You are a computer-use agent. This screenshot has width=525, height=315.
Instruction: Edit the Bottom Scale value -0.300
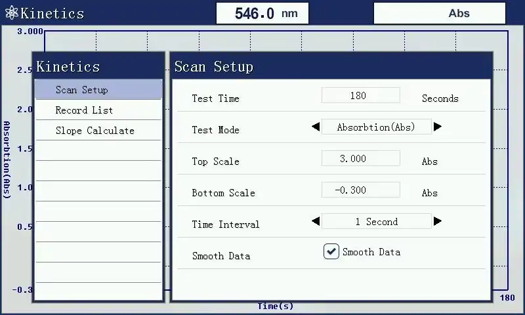(360, 190)
